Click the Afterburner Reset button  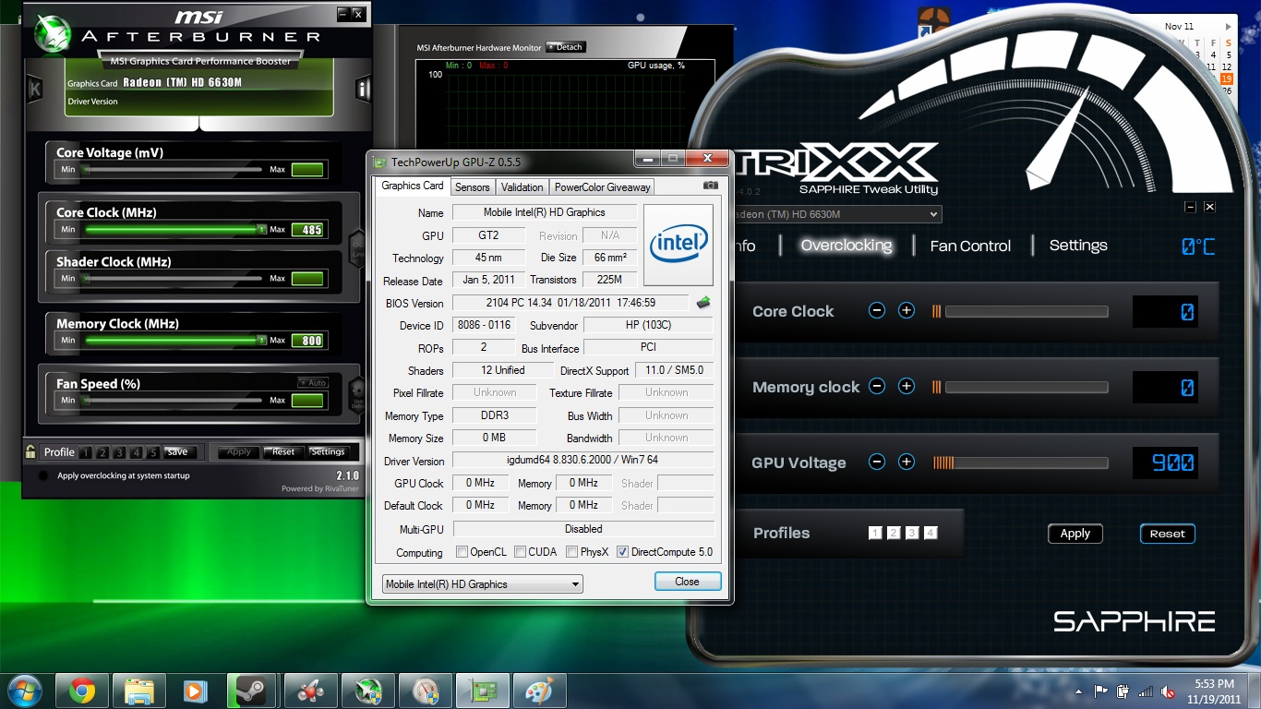pyautogui.click(x=283, y=451)
